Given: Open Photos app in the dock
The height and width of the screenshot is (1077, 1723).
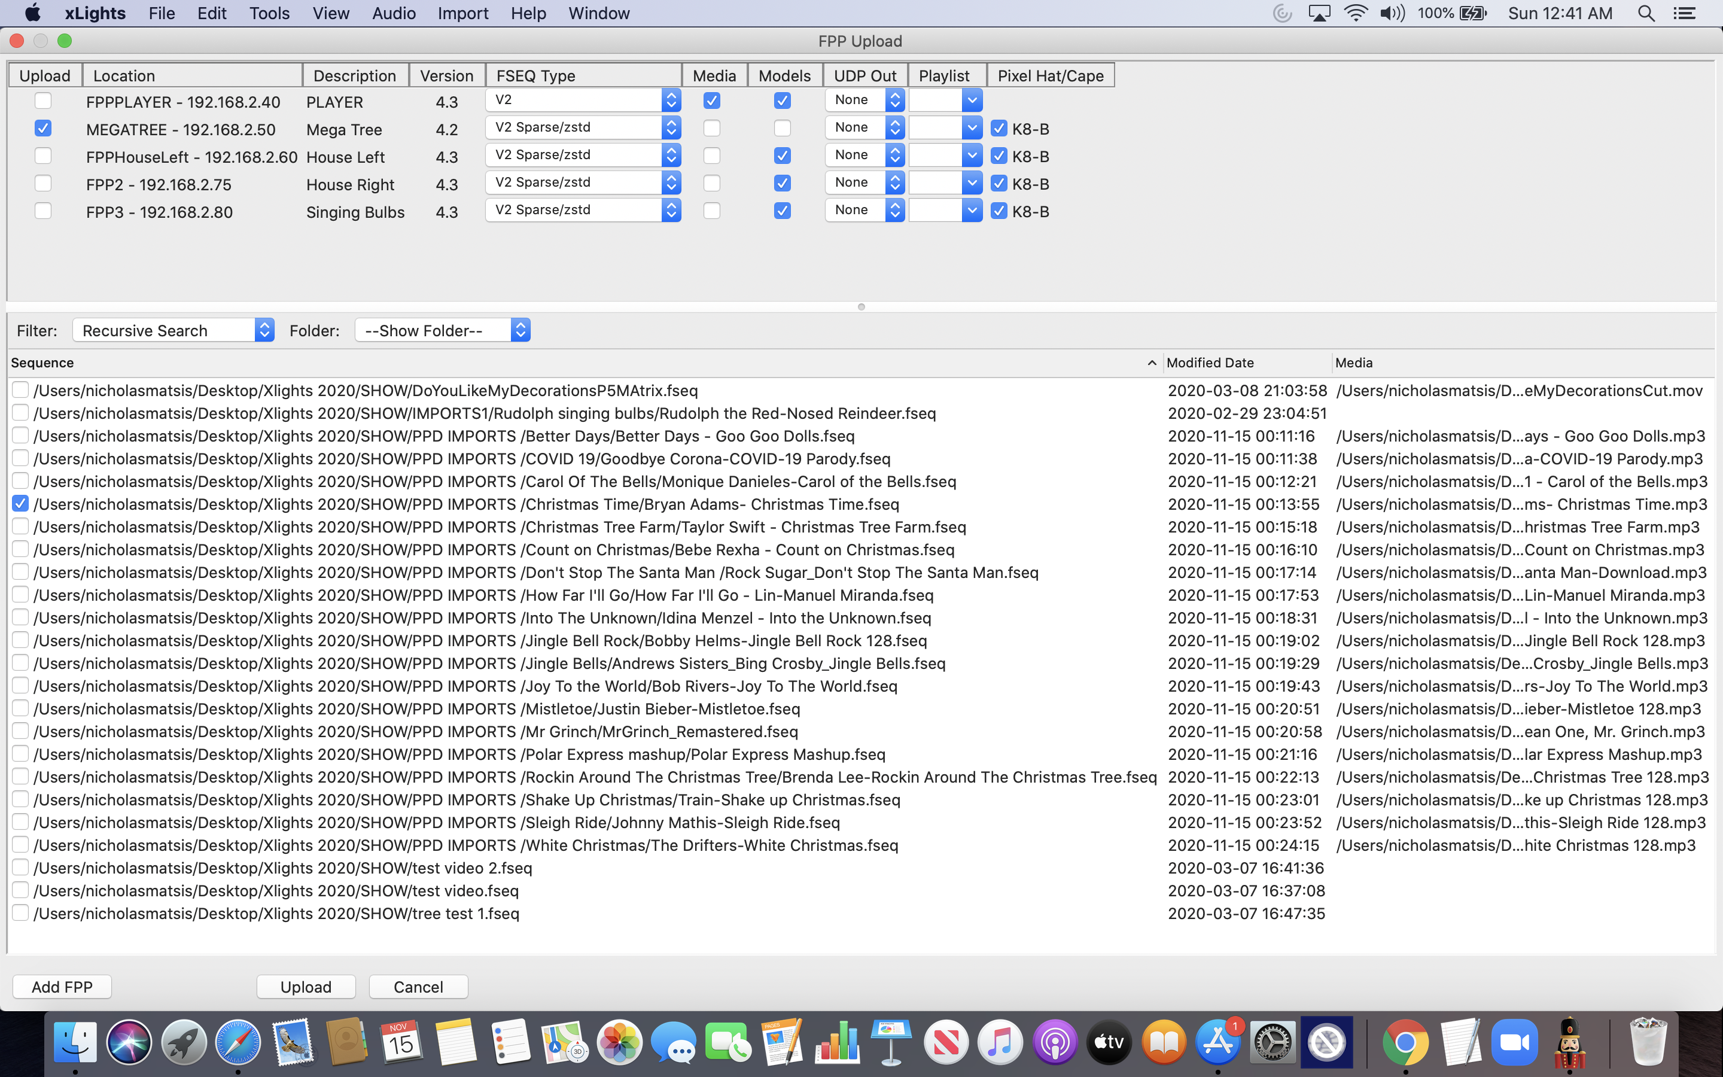Looking at the screenshot, I should [619, 1043].
